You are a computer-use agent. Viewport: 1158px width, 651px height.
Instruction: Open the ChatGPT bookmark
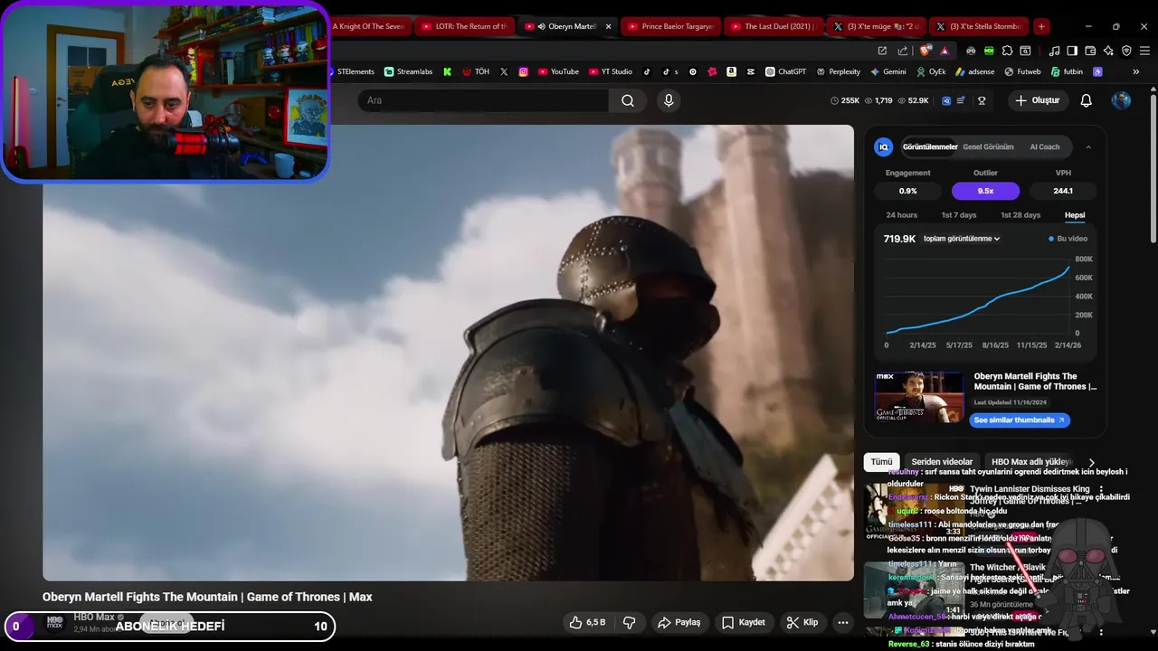click(x=785, y=71)
